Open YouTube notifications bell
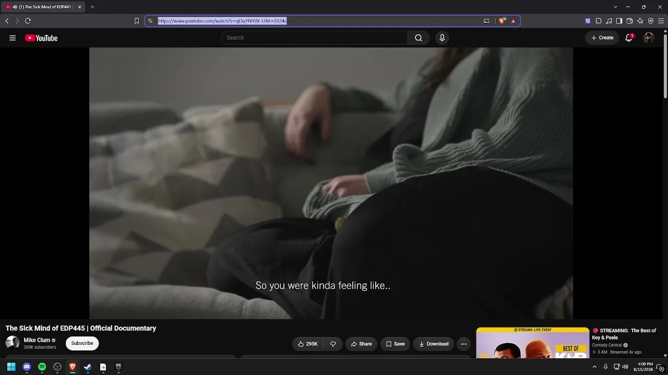668x375 pixels. pos(629,37)
